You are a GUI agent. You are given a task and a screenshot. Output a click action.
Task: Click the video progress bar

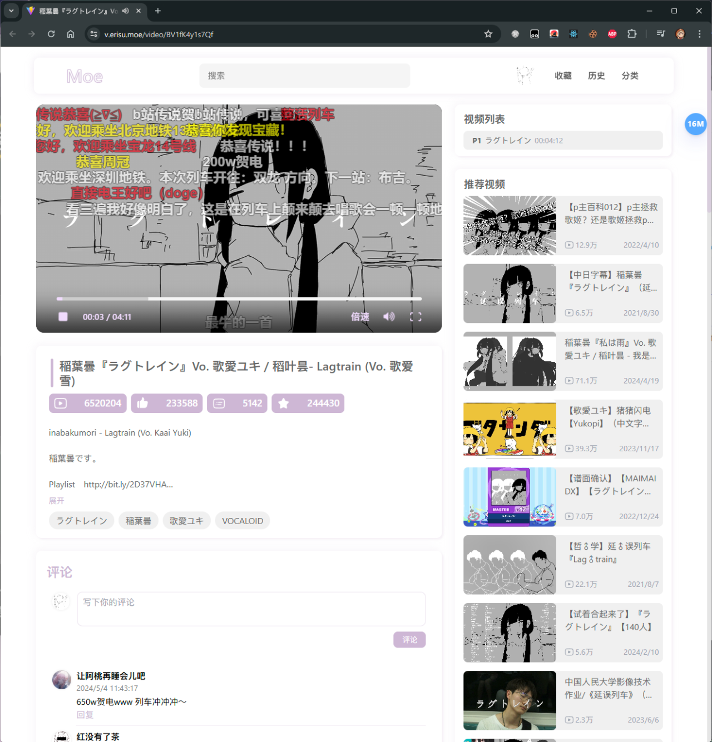pyautogui.click(x=239, y=298)
